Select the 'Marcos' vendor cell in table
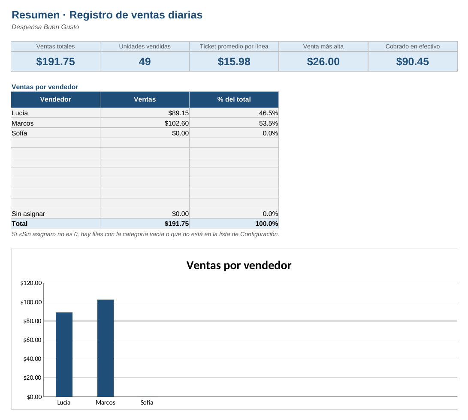 (55, 123)
